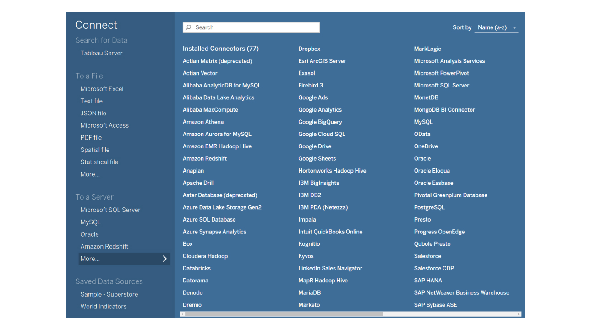The image size is (591, 330).
Task: Select LinkedIn Sales Navigator connector
Action: click(330, 269)
